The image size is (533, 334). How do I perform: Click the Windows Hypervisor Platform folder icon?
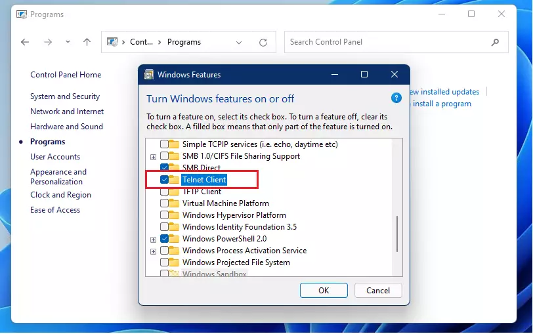[x=174, y=215]
